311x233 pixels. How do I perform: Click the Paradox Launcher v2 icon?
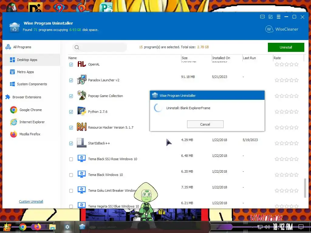[x=81, y=80]
